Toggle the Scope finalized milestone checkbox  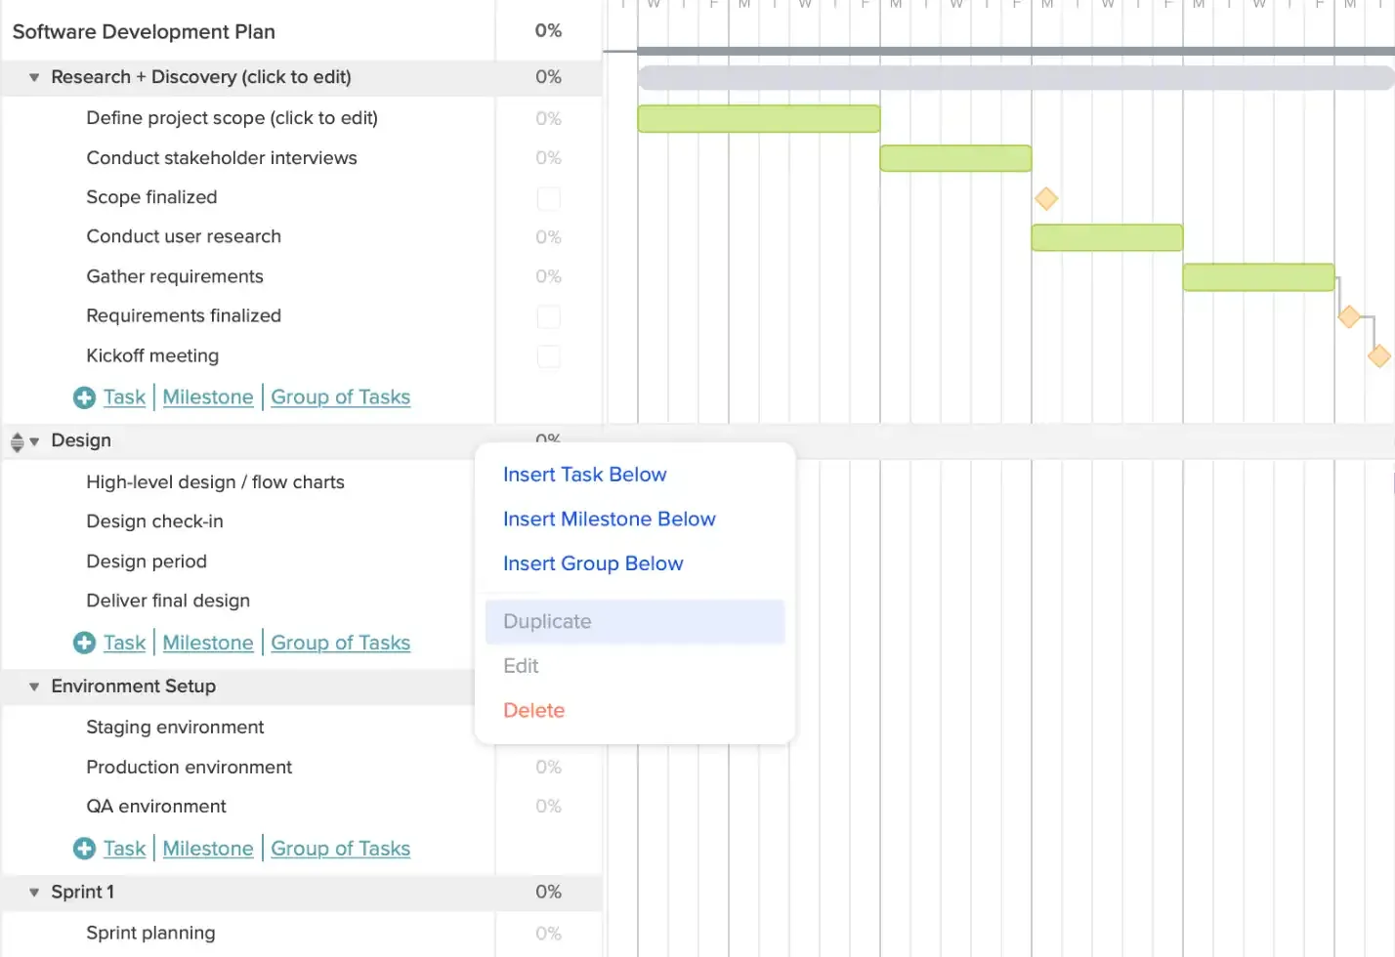click(549, 198)
